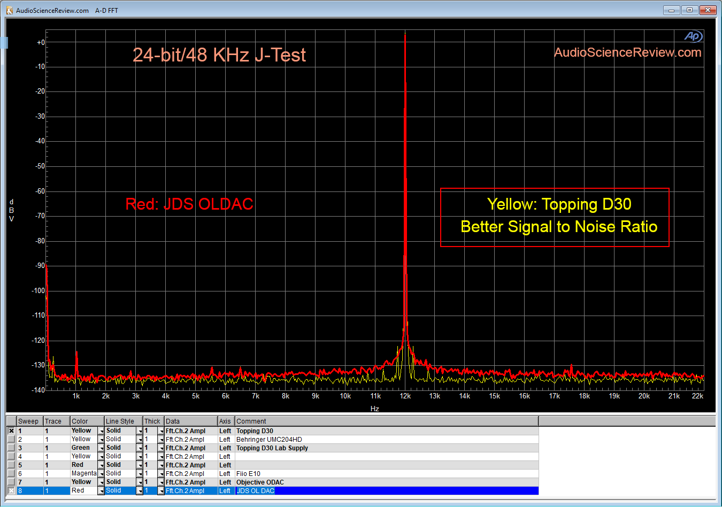Enable the Behringer UMC204HD sweep checkbox

pos(11,439)
